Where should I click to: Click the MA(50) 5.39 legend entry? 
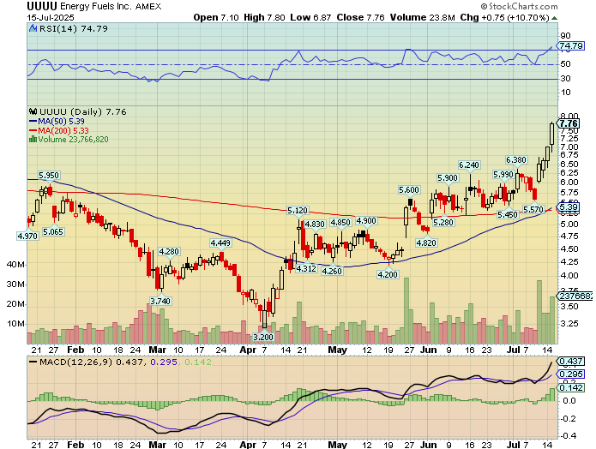tap(57, 121)
